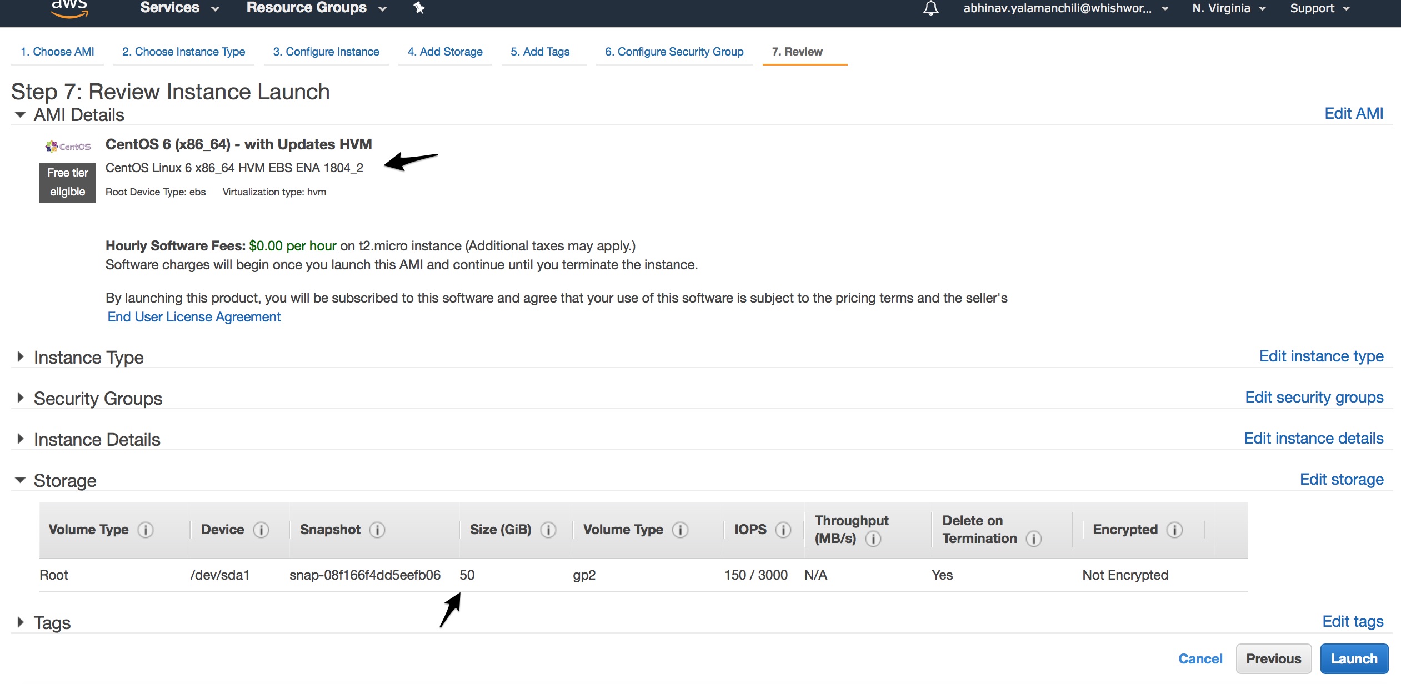Collapse the AMI Details section
This screenshot has width=1401, height=684.
tap(20, 115)
